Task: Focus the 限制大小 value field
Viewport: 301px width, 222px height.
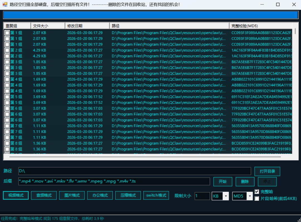Action: (x=202, y=196)
